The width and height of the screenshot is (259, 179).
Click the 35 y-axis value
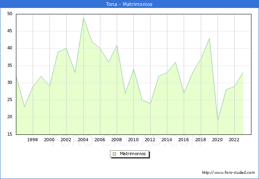tap(10, 66)
